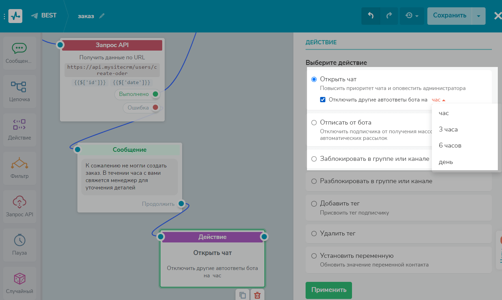The height and width of the screenshot is (300, 502).
Task: Select the Установить переменную radio option
Action: pyautogui.click(x=314, y=256)
